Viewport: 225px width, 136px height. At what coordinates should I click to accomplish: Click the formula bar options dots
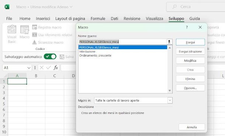(x=35, y=68)
